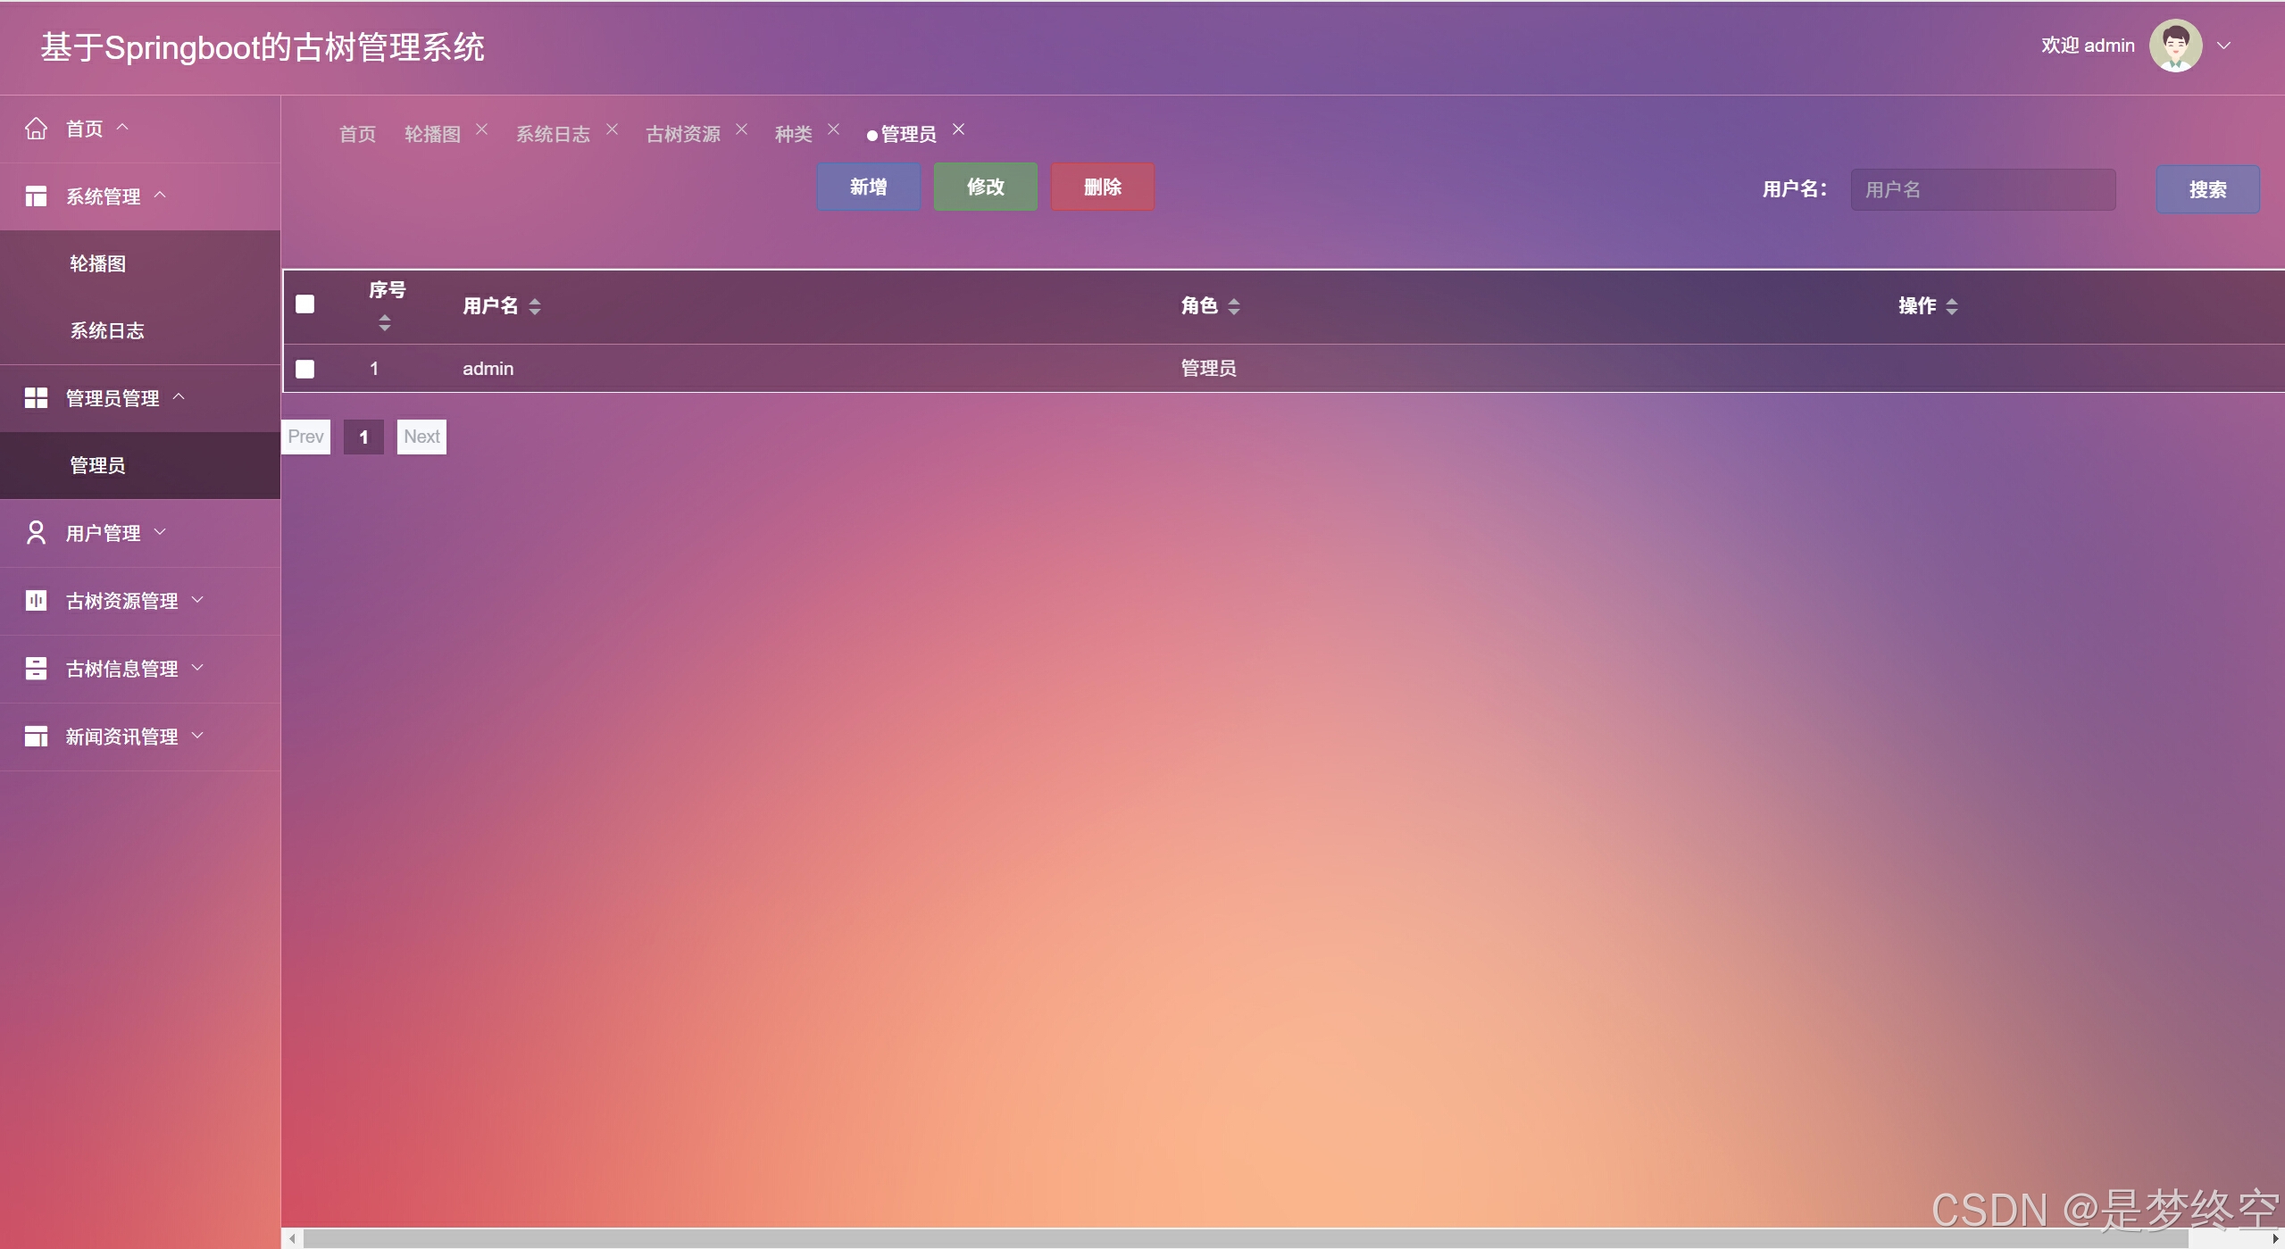
Task: Switch to the 轮播图 tab
Action: coord(432,134)
